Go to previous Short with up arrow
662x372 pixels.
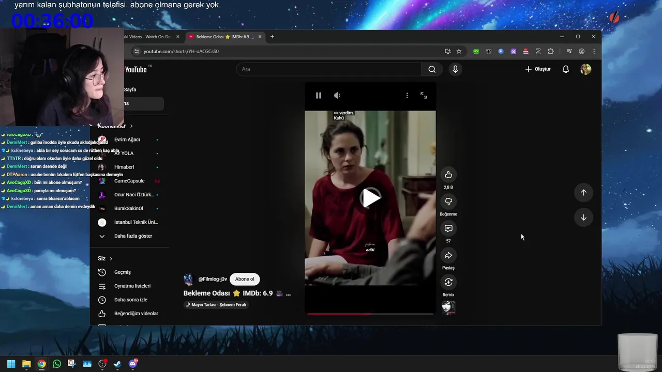583,192
